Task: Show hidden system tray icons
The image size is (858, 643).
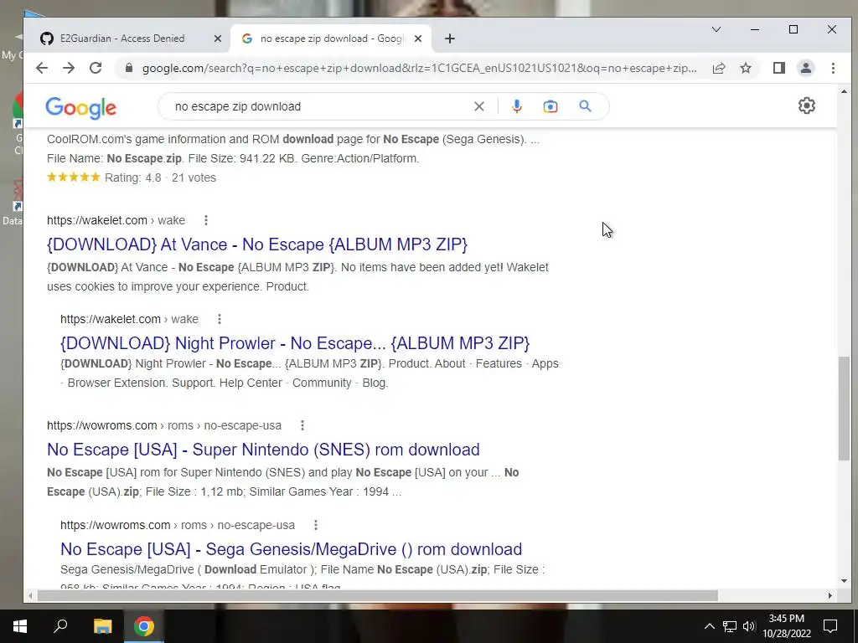Action: (x=709, y=626)
